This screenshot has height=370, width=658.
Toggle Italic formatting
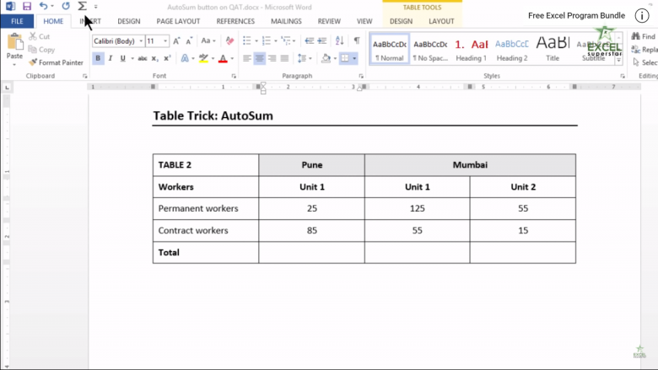[111, 58]
